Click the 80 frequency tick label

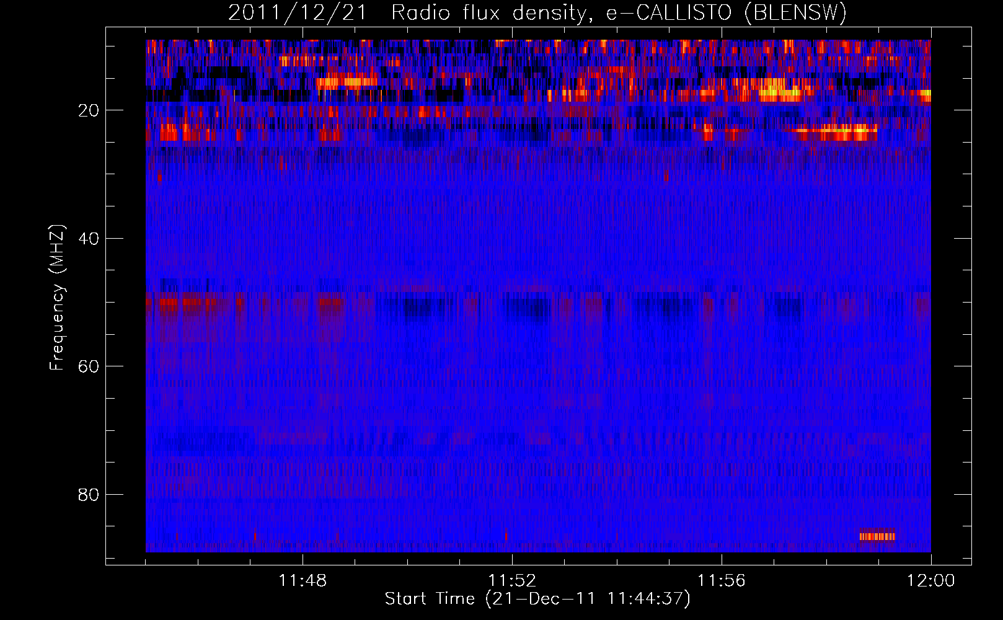(89, 495)
